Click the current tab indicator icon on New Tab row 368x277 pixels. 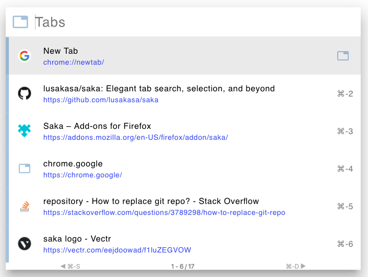[343, 56]
